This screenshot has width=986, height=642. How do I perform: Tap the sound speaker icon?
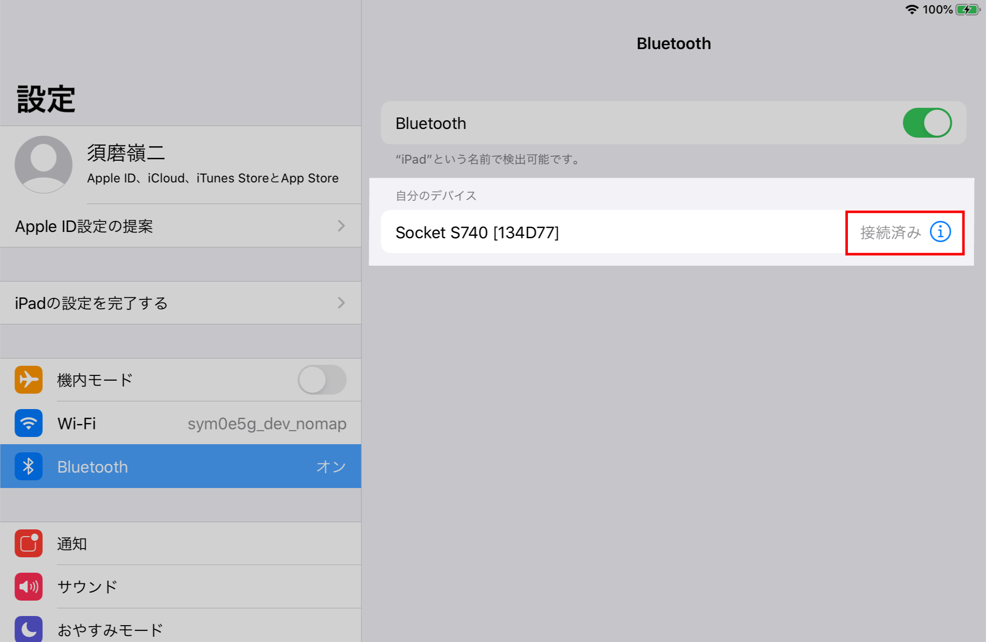[x=28, y=587]
